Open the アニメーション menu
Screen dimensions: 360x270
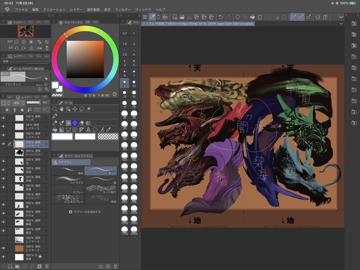click(54, 10)
